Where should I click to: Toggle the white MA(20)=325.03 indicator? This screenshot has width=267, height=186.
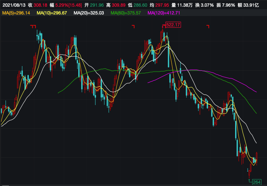click(89, 13)
